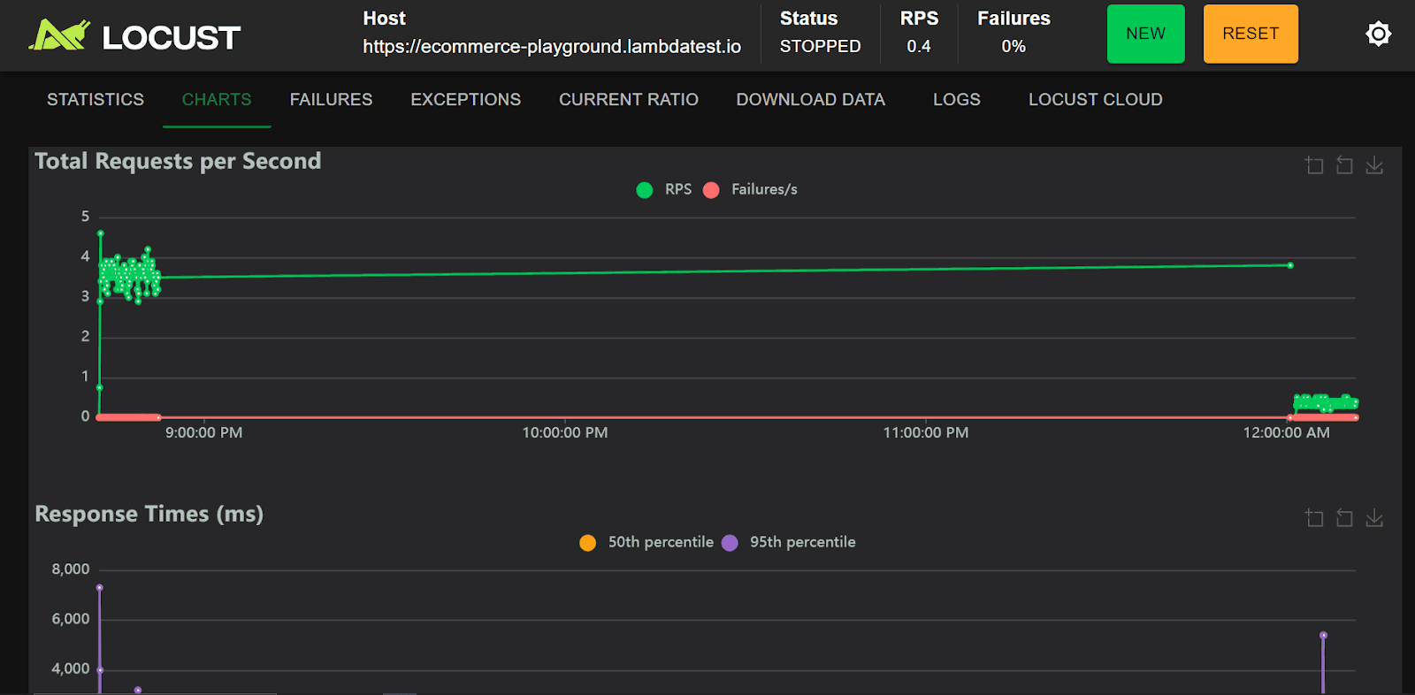
Task: Reset zoom on Total Requests per Second chart
Action: [x=1344, y=165]
